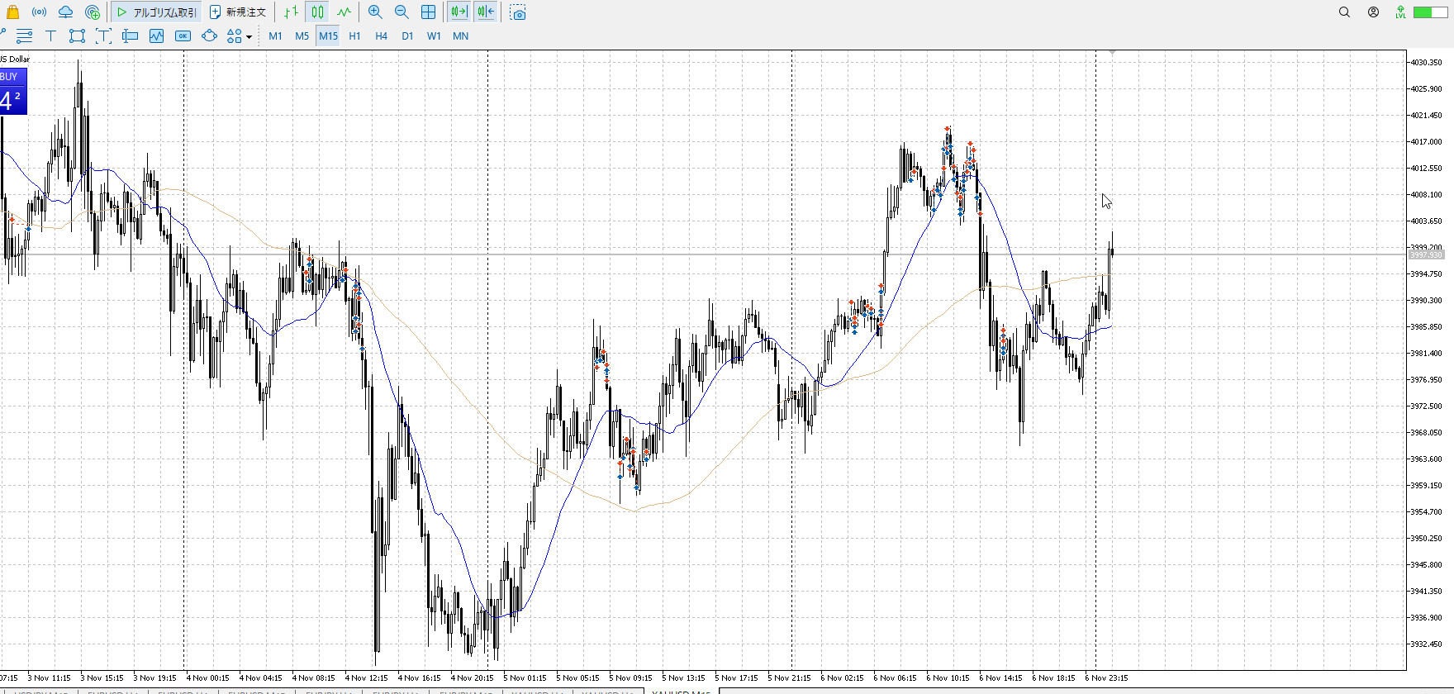Zoom in on the chart
This screenshot has width=1454, height=694.
[x=375, y=12]
